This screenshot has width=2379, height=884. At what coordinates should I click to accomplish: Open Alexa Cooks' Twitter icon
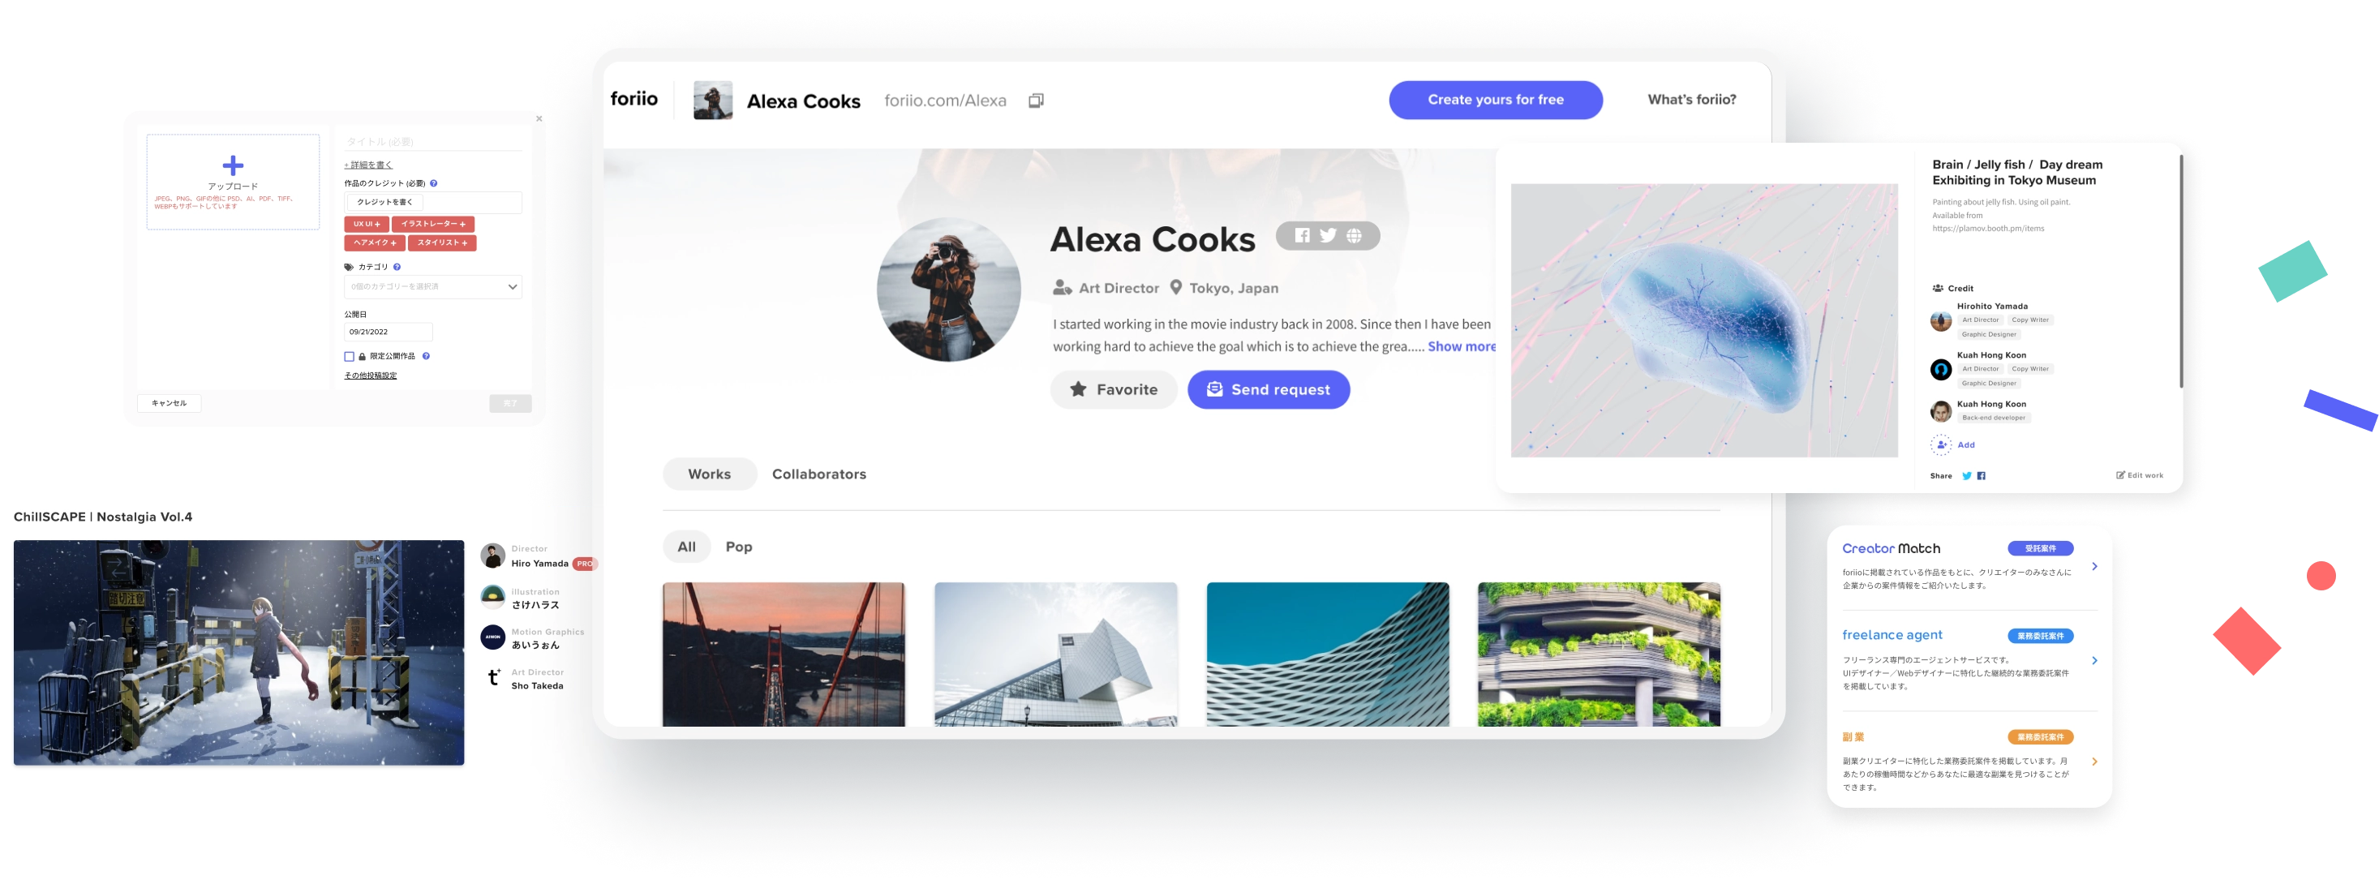coord(1328,235)
